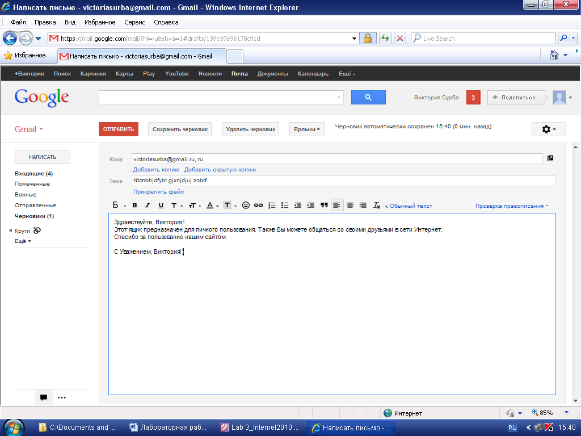Click the blue Google search button

tap(368, 97)
